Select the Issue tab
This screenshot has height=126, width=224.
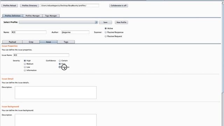(x=48, y=42)
